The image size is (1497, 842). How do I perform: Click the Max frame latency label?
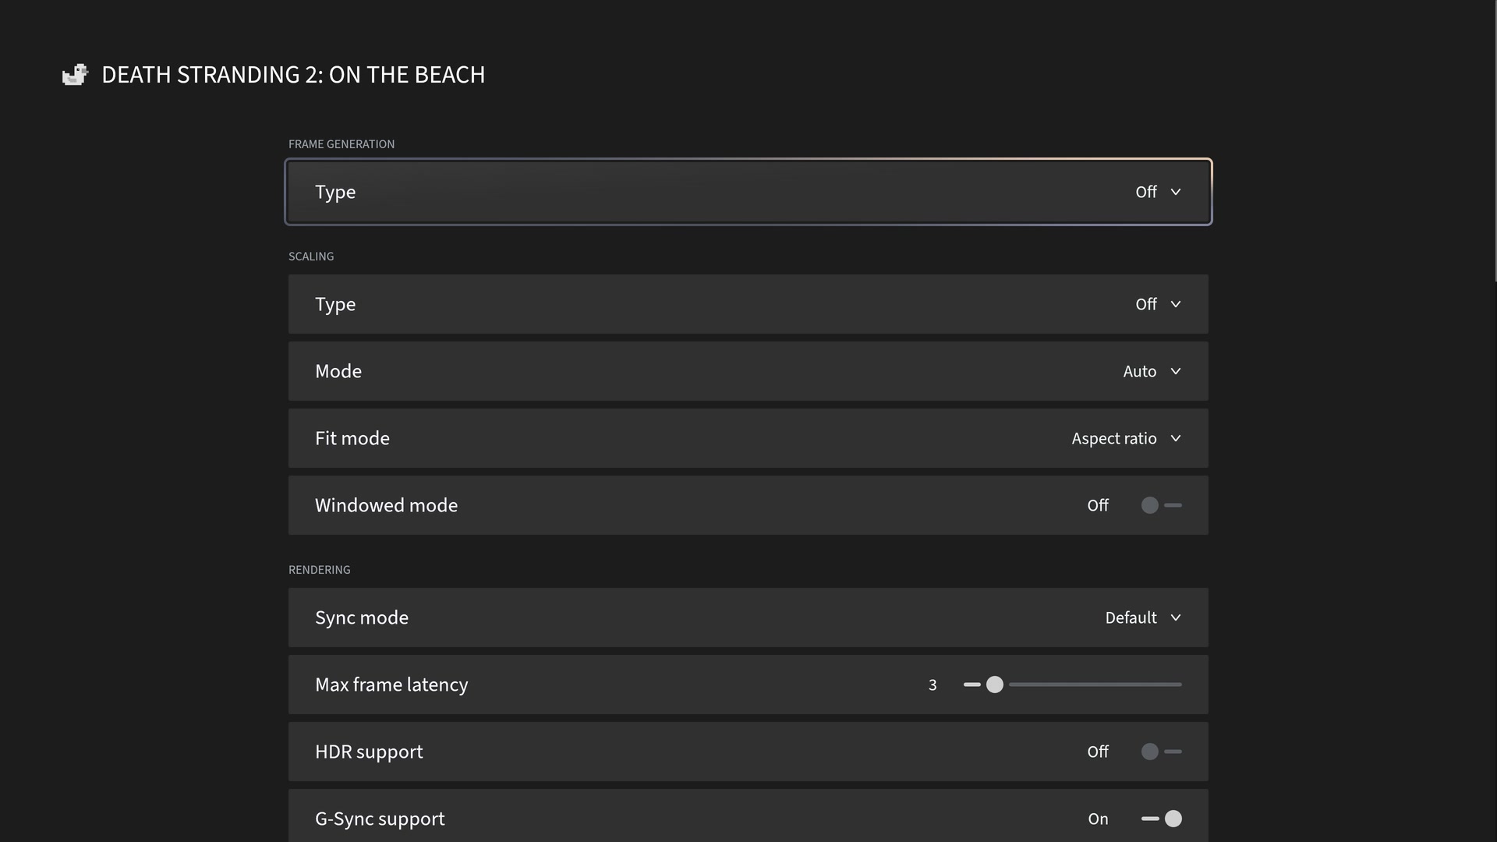[x=391, y=685]
